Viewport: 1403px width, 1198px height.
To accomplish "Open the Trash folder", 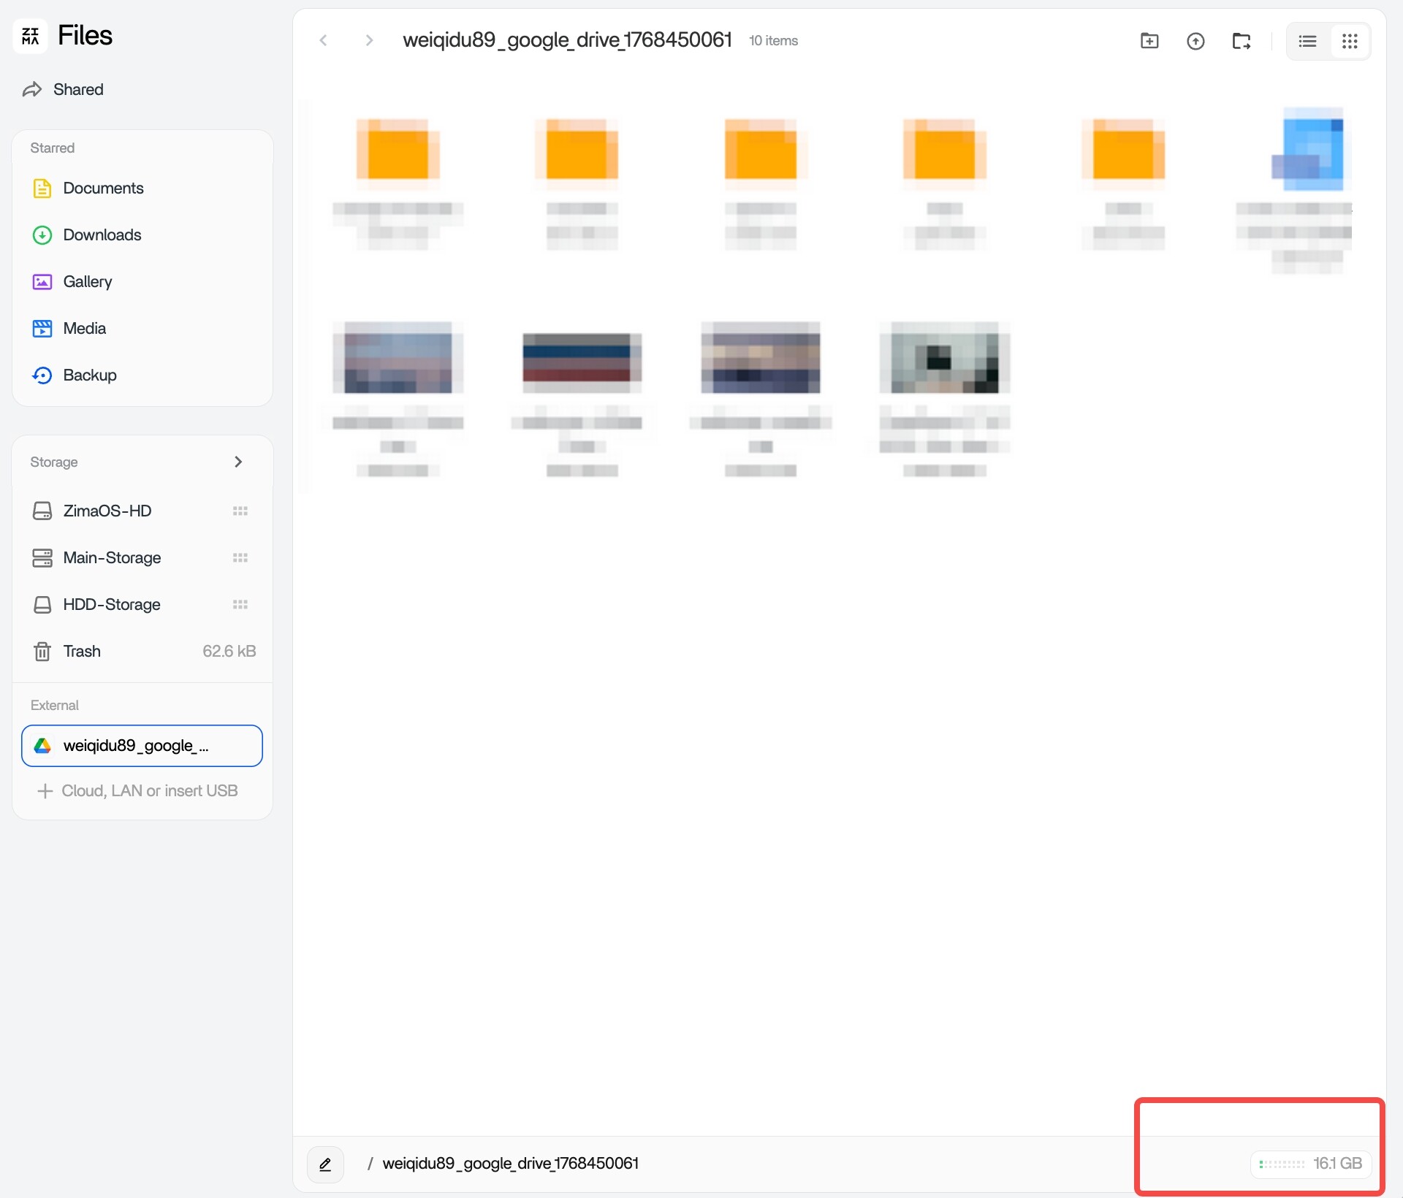I will [82, 652].
